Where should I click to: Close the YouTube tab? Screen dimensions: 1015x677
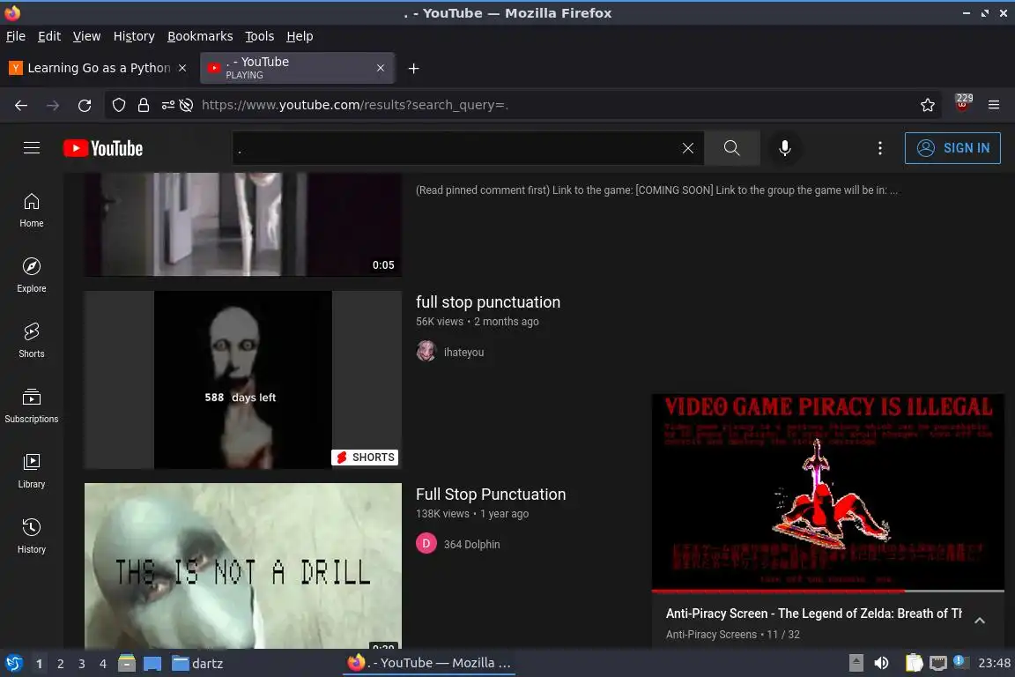(x=381, y=68)
